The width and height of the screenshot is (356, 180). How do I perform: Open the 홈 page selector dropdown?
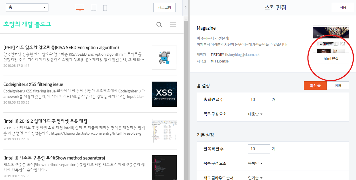[27, 7]
